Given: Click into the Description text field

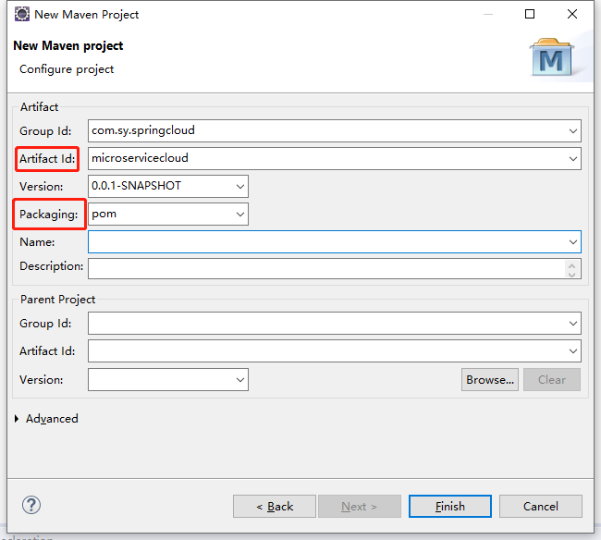Looking at the screenshot, I should click(326, 268).
